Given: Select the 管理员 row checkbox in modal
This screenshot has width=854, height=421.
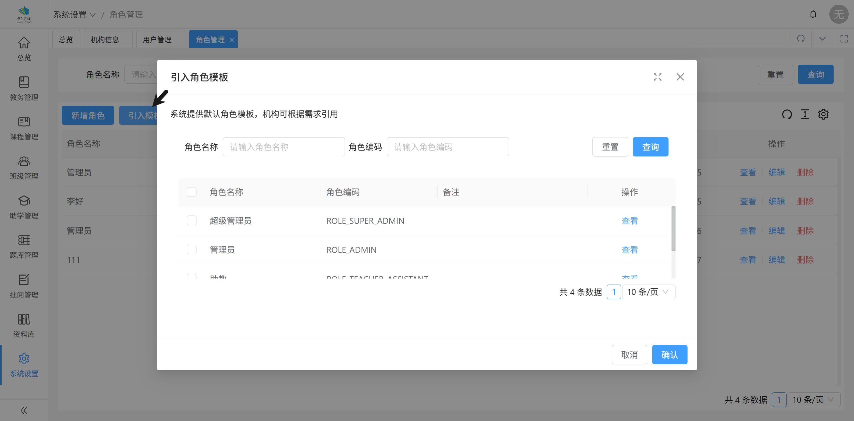Looking at the screenshot, I should [191, 250].
